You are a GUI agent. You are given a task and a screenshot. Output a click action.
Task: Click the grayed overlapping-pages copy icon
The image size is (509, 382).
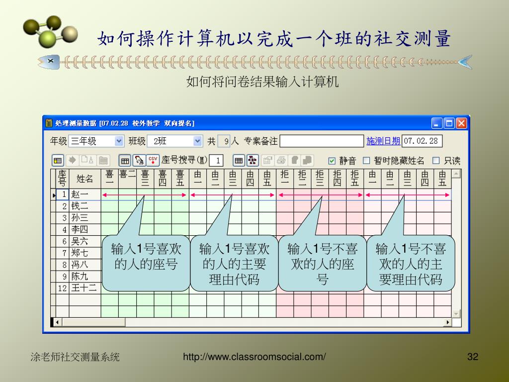(x=307, y=160)
